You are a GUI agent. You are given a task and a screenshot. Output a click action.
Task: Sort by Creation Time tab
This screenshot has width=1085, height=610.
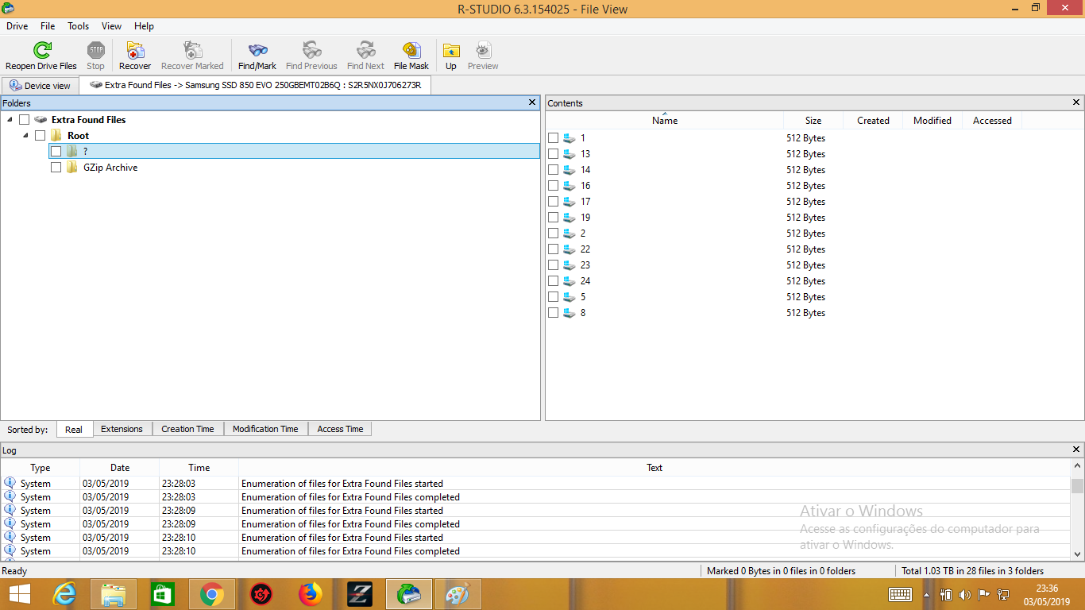[187, 429]
